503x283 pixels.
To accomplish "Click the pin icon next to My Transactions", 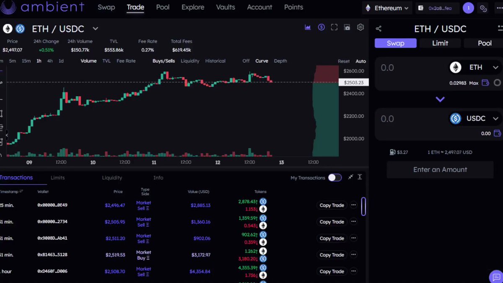I will (350, 177).
